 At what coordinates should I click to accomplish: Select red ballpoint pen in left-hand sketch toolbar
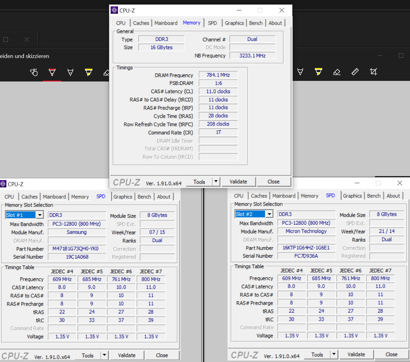click(52, 72)
